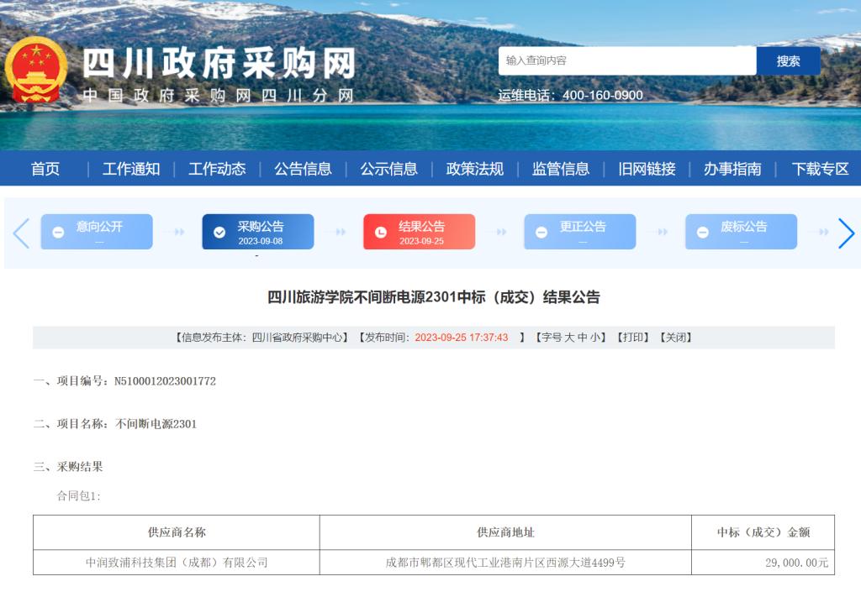861x592 pixels.
Task: Click the 打印 link
Action: click(633, 338)
